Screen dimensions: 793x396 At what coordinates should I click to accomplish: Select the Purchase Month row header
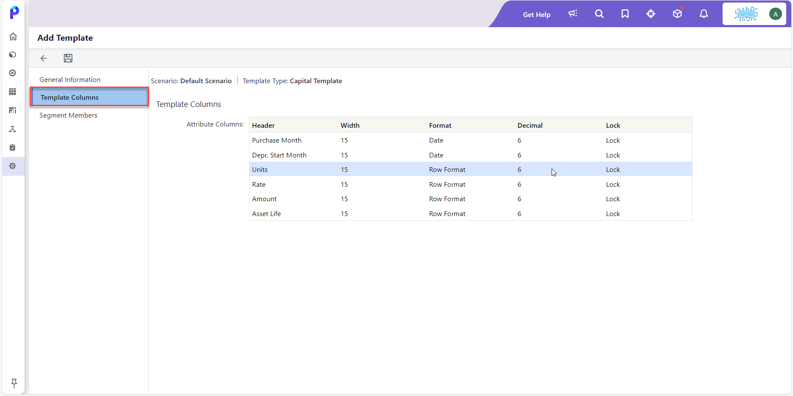(277, 140)
